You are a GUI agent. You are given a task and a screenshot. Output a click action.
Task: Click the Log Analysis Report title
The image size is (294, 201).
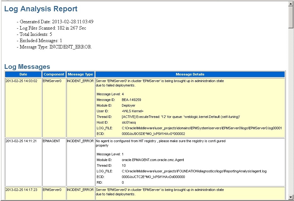coord(41,8)
